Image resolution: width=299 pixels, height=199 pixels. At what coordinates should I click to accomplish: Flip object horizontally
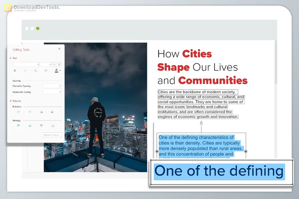pyautogui.click(x=41, y=112)
